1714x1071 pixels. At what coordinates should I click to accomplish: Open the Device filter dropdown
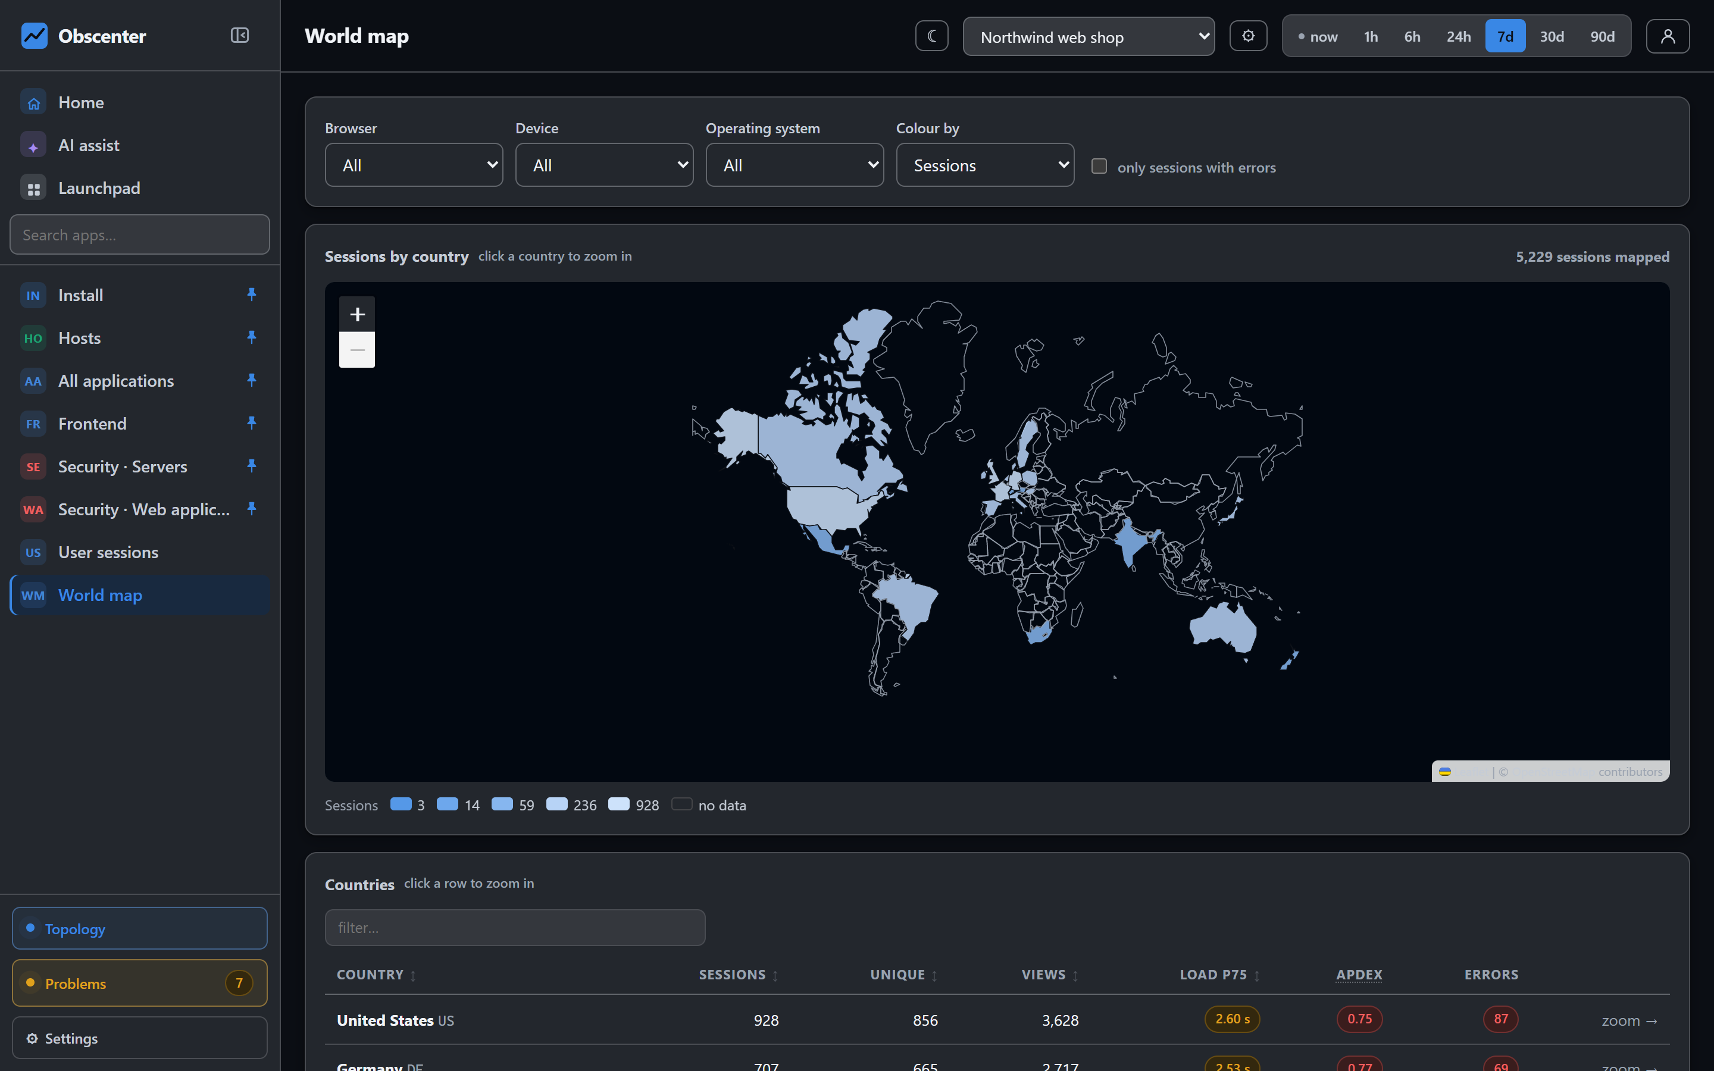(x=604, y=165)
